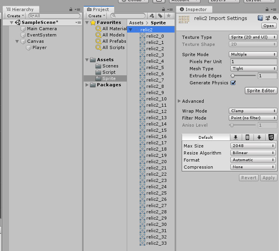279x251 pixels.
Task: Click the Hierarchy panel lock icon
Action: [x=71, y=9]
